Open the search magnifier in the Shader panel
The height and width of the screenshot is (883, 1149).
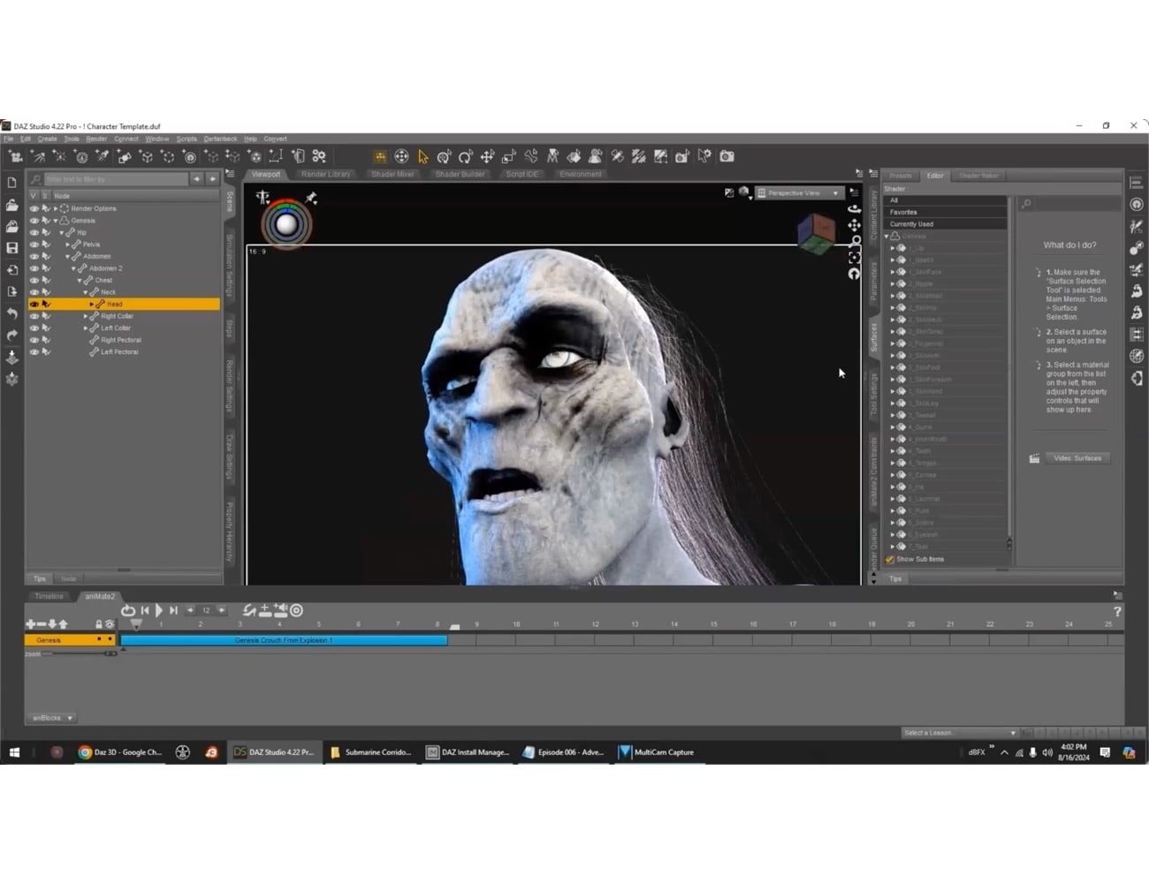[x=1025, y=202]
